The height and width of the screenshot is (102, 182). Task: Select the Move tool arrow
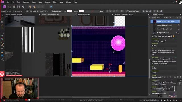(x=2, y=15)
